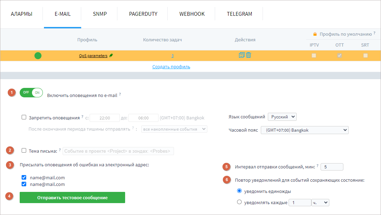The width and height of the screenshot is (381, 215).
Task: Select the уведомлять каждые radio button
Action: tap(239, 202)
